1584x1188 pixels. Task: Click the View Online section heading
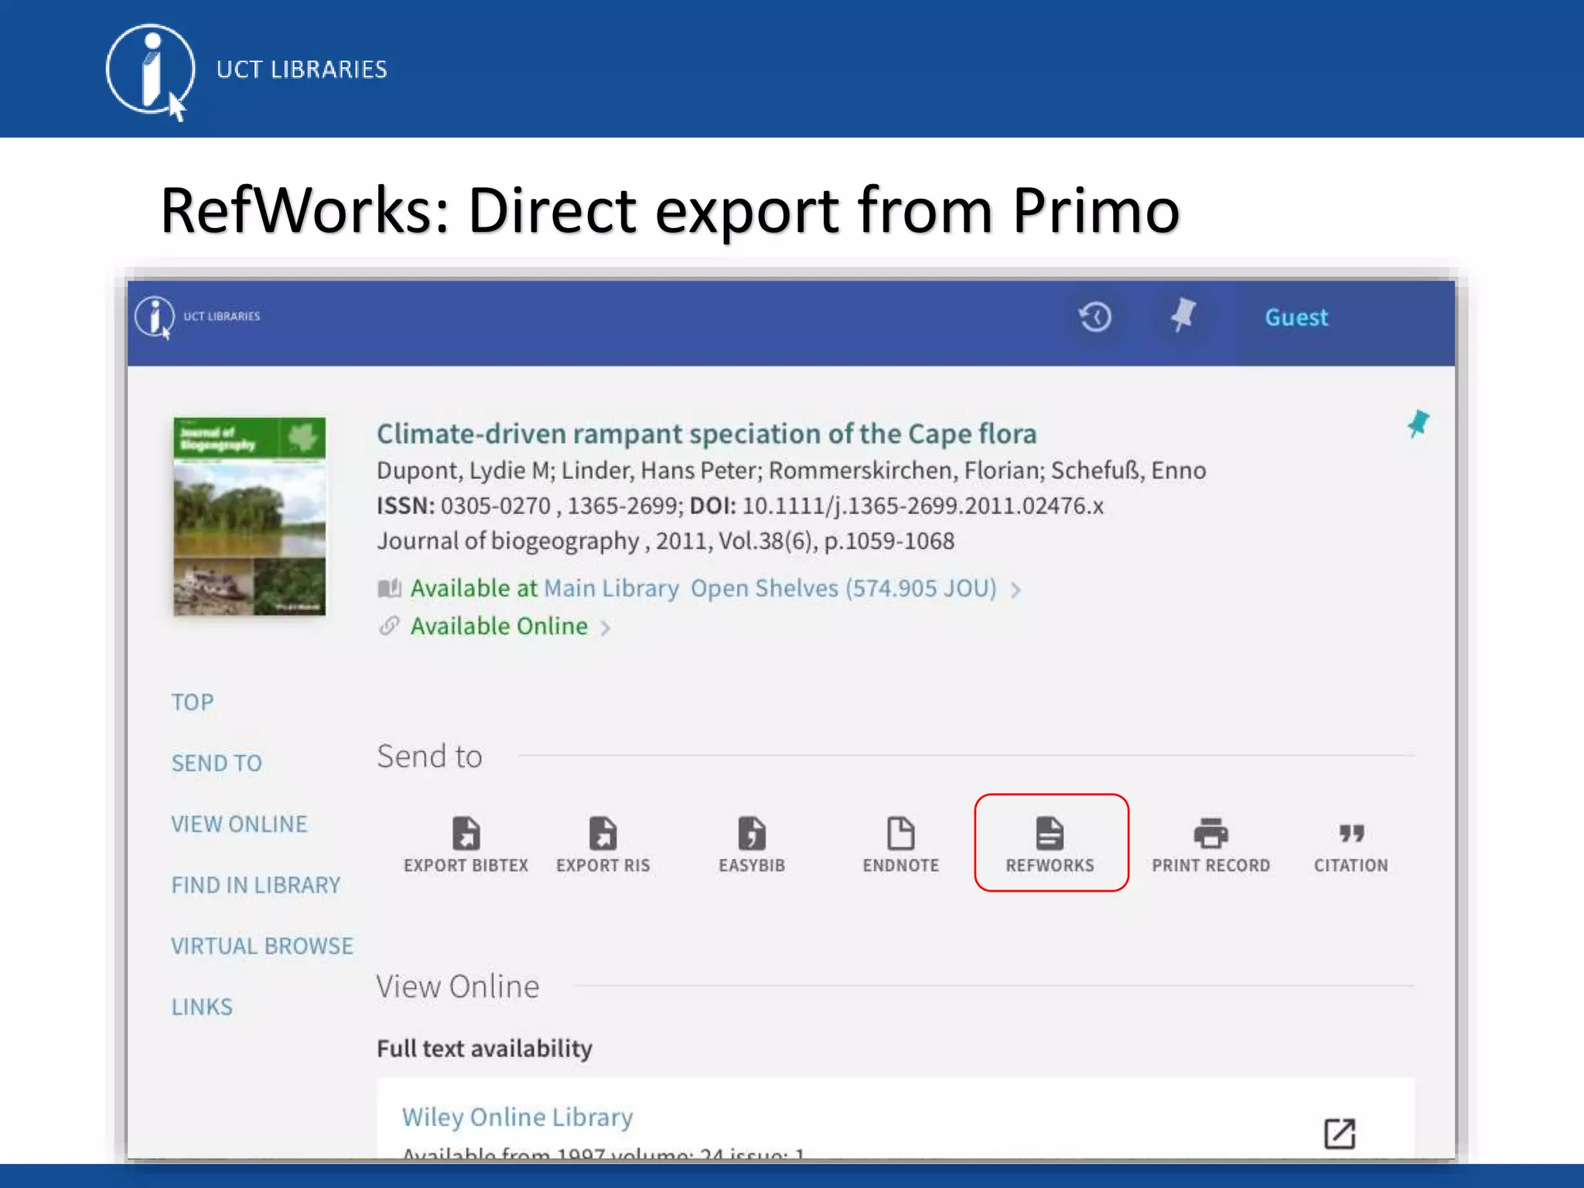pos(458,986)
